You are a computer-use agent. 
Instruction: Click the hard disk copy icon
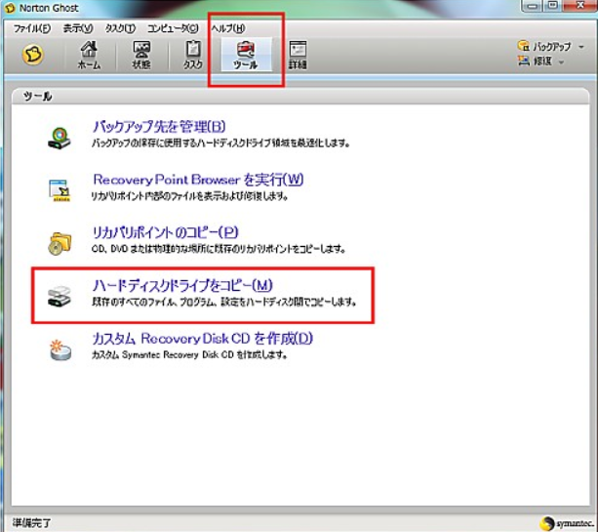coord(60,296)
